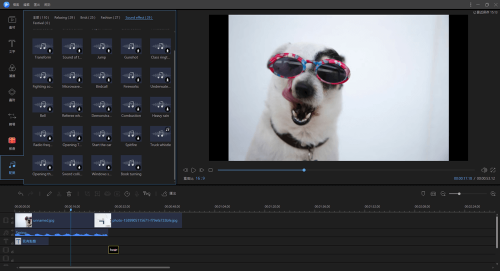Open the 疊附 overlays panel in sidebar

[12, 95]
